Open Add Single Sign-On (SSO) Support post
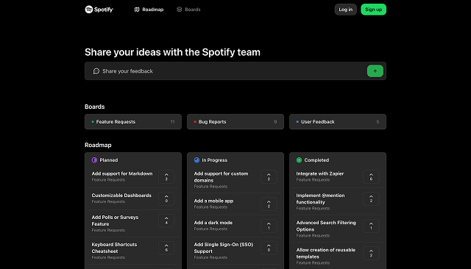 click(224, 248)
